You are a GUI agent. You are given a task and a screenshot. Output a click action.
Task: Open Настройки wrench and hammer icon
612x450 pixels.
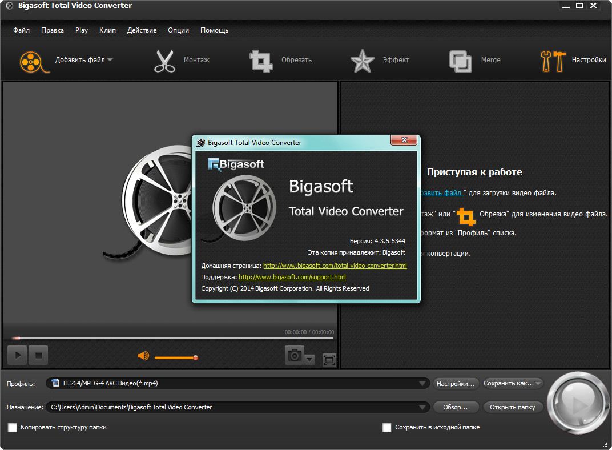(x=553, y=61)
